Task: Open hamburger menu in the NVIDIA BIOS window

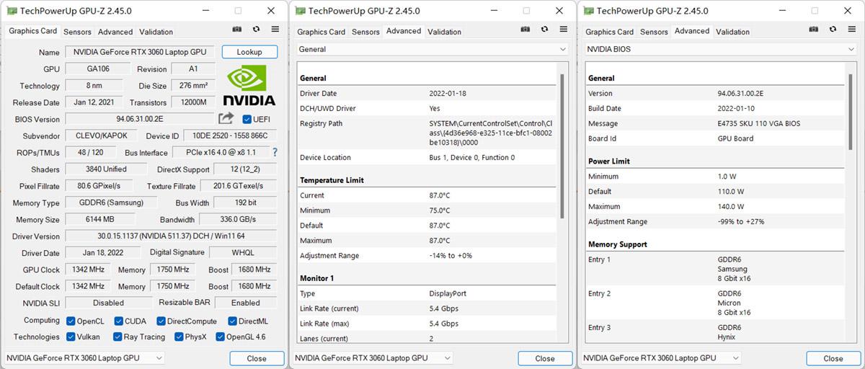Action: coord(851,30)
